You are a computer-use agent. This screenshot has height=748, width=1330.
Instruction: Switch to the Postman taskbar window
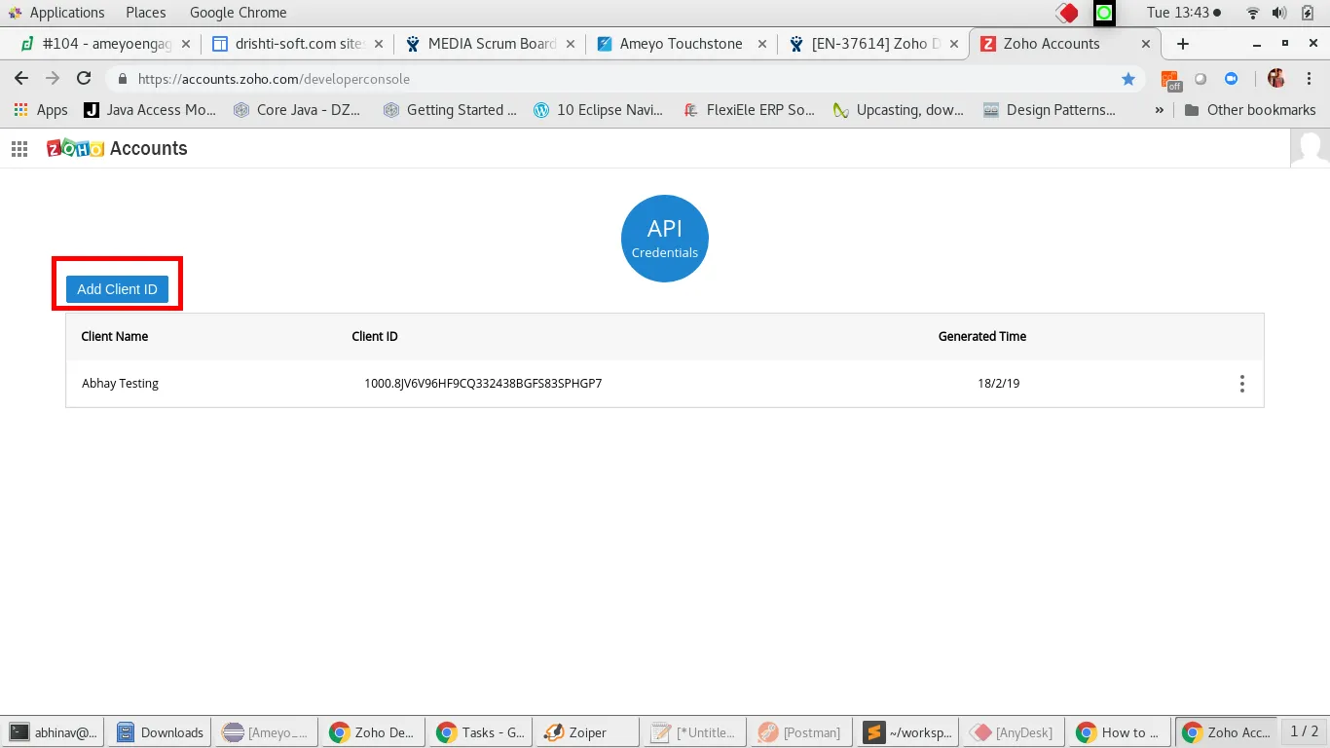799,732
